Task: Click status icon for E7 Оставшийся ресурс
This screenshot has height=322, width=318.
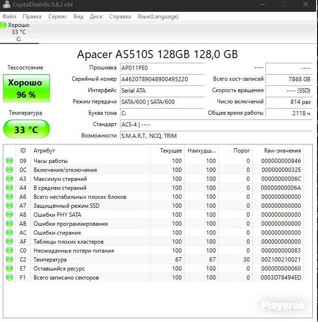Action: tap(9, 268)
